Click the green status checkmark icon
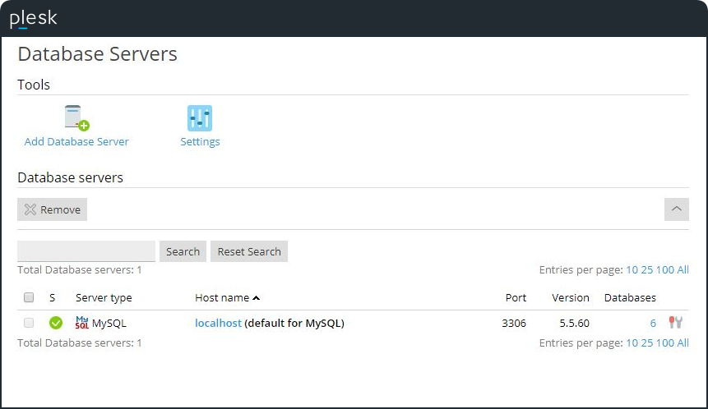The width and height of the screenshot is (708, 409). click(x=56, y=323)
